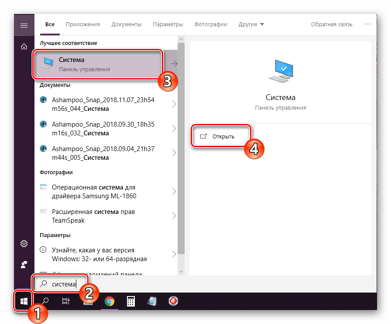391x324 pixels.
Task: Open the settings gear in sidebar
Action: click(x=24, y=244)
